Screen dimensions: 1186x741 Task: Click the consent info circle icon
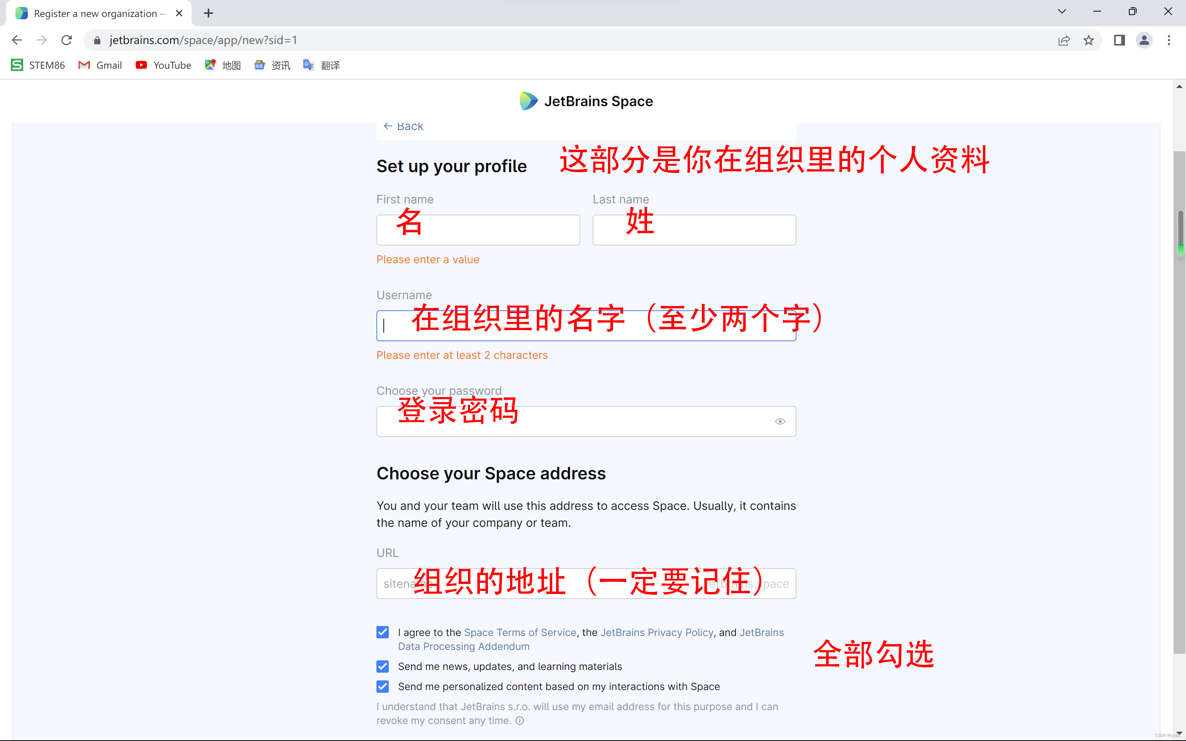(520, 721)
